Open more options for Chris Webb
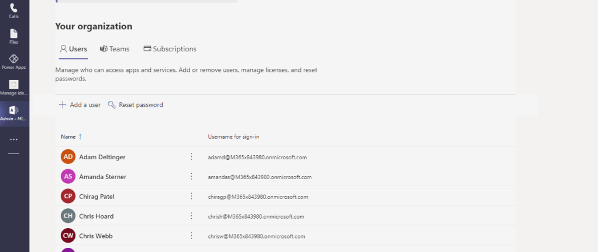The image size is (598, 252). coord(191,236)
